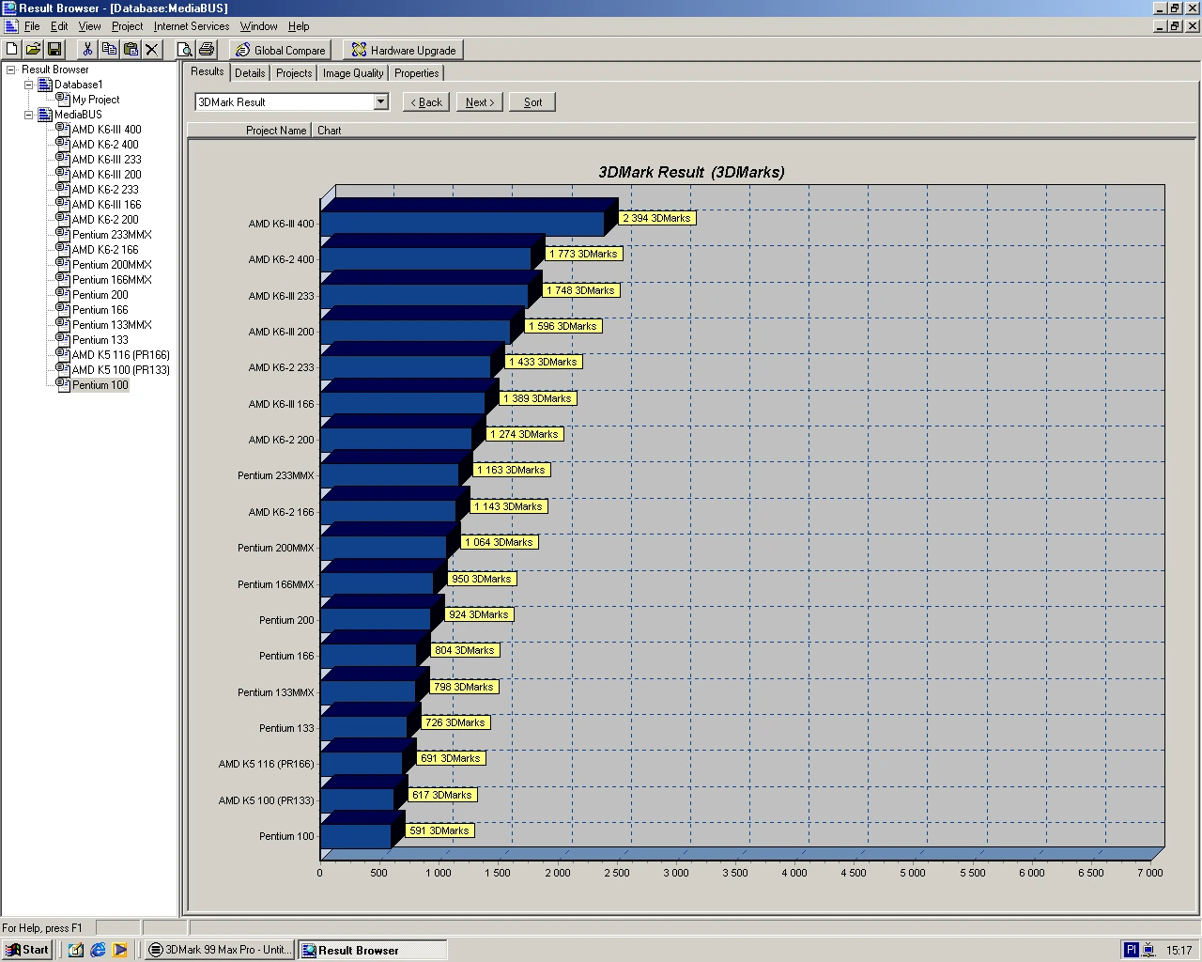This screenshot has width=1202, height=962.
Task: Open the 3DMark Result dropdown list
Action: [x=380, y=101]
